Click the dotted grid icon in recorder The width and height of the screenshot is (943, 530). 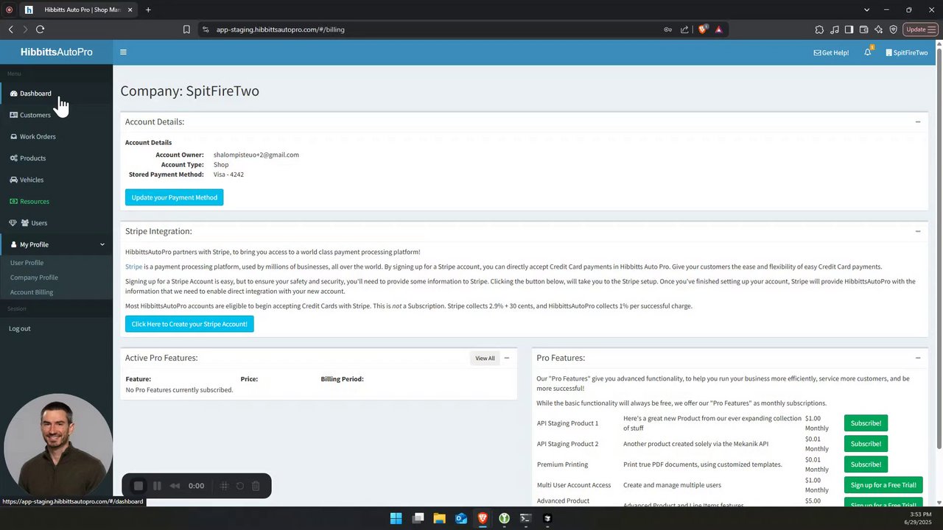point(224,486)
